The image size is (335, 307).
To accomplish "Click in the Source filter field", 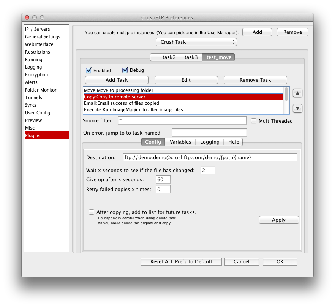I will (182, 120).
